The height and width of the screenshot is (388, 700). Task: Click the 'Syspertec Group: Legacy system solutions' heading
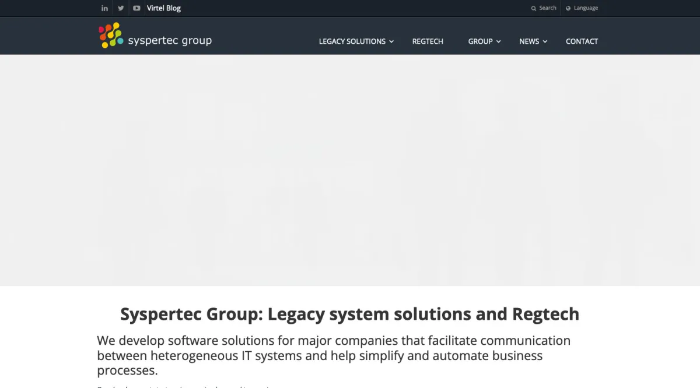(349, 314)
